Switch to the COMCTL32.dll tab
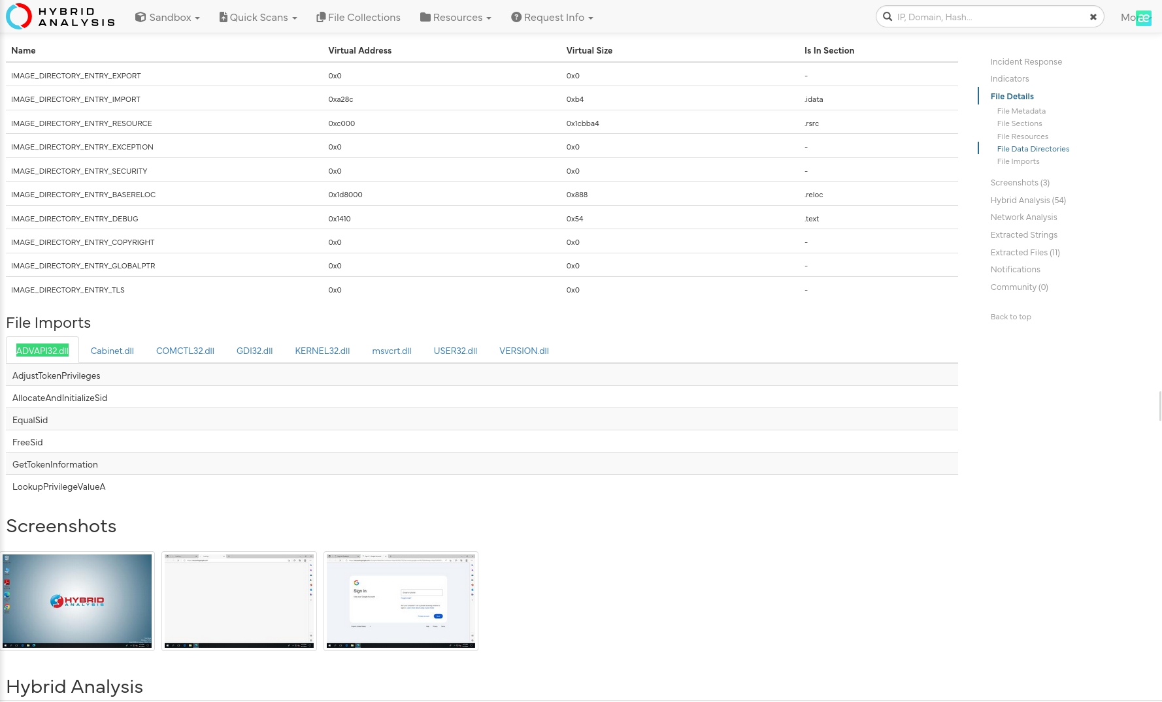Screen dimensions: 1162x702 point(185,351)
